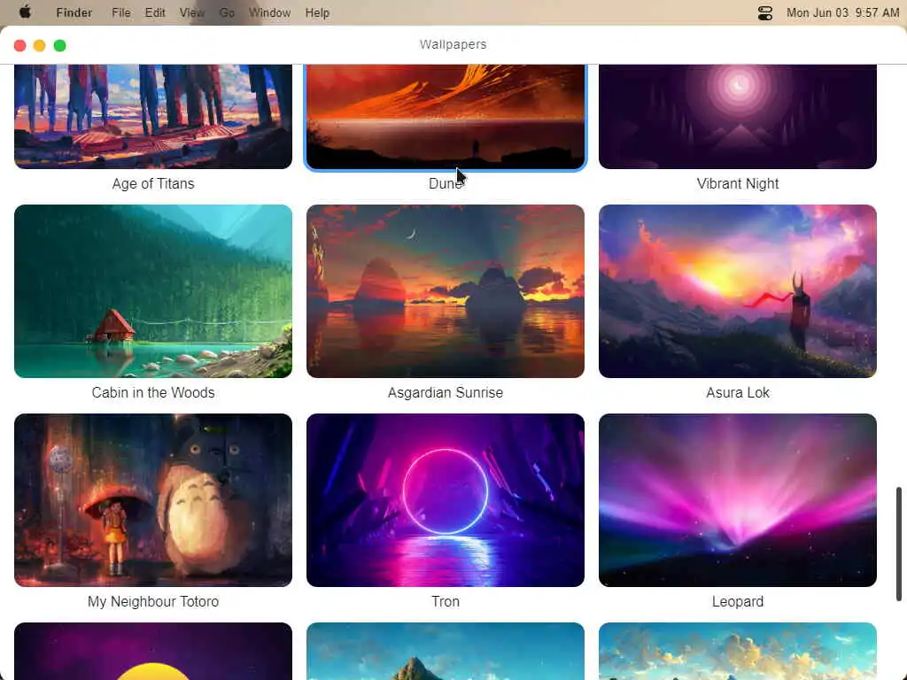
Task: Select the Vibrant Night wallpaper thumbnail
Action: [738, 117]
